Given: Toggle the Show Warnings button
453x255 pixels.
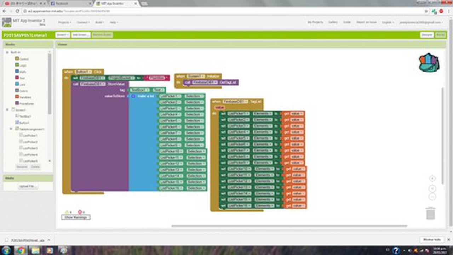Looking at the screenshot, I should click(76, 217).
